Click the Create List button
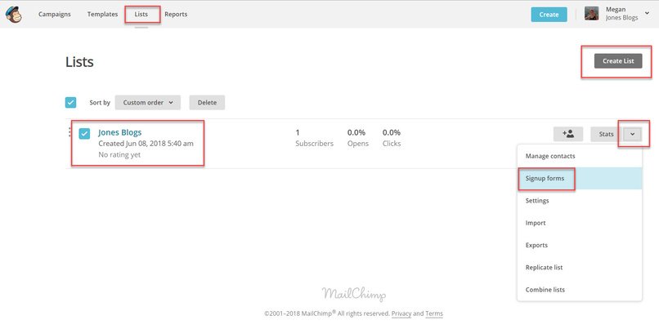Screen dimensions: 659x329 coord(618,61)
